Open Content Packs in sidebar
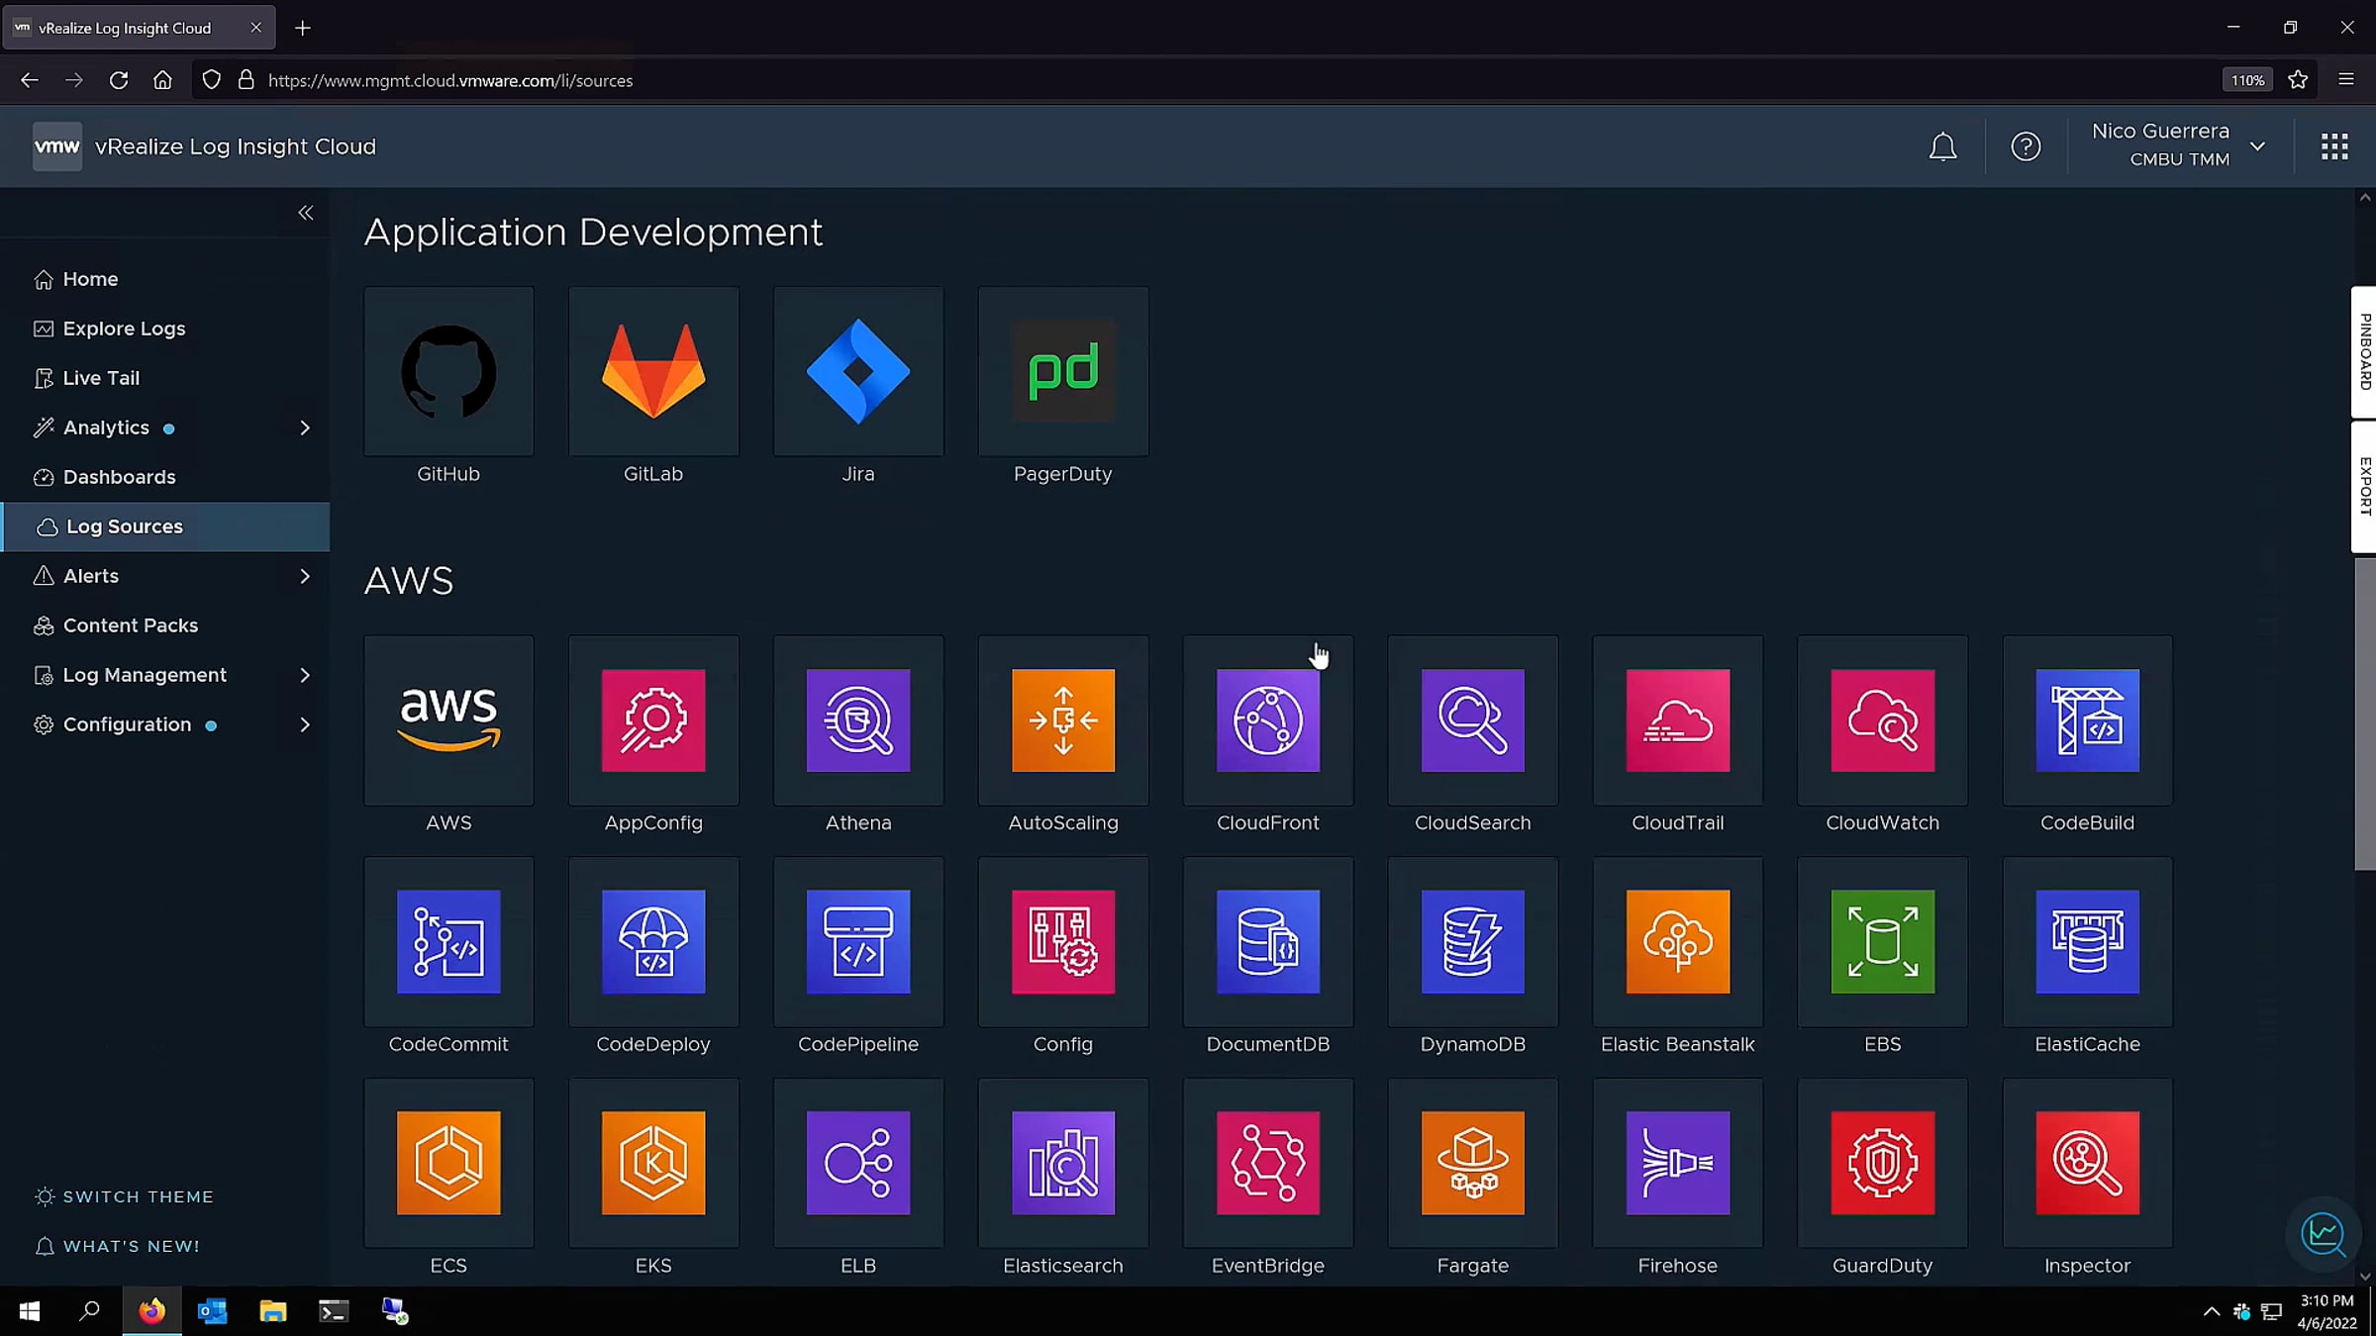 (130, 625)
